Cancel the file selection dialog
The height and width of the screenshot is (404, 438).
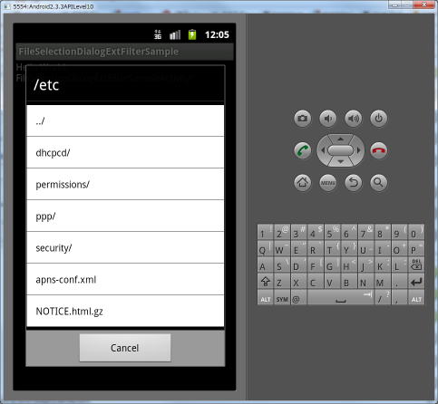pyautogui.click(x=125, y=348)
